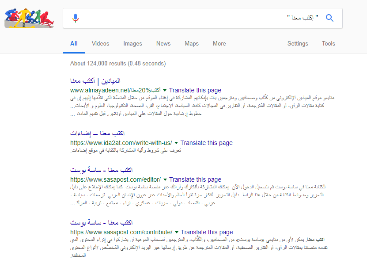
Task: Click the www.almayadeen.net green URL text
Action: (x=115, y=90)
